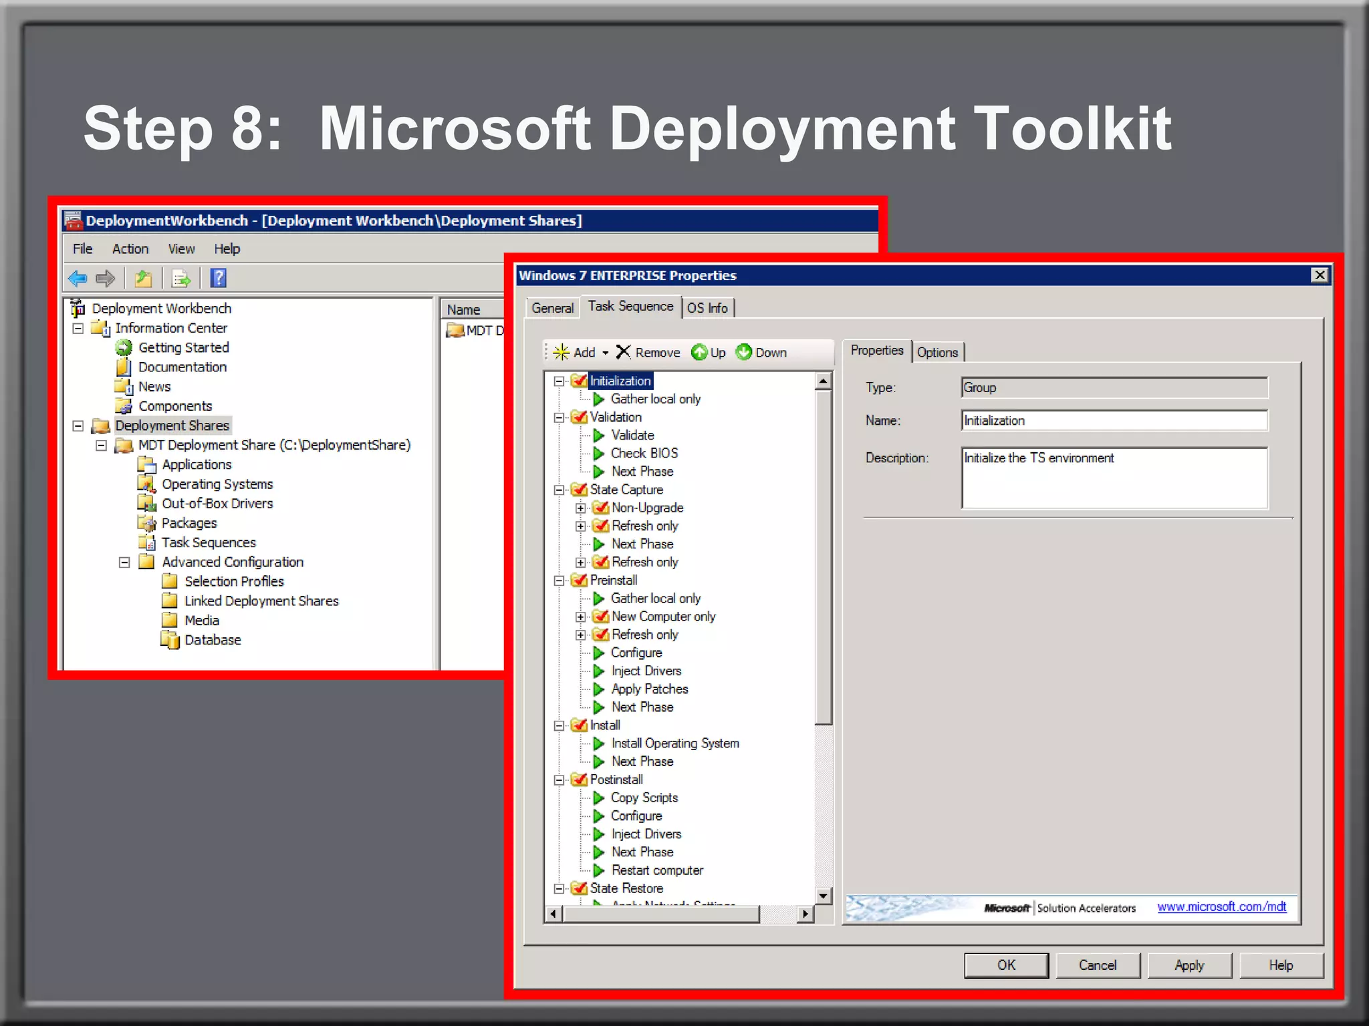Image resolution: width=1369 pixels, height=1026 pixels.
Task: Open the Add dropdown arrow
Action: tap(606, 353)
